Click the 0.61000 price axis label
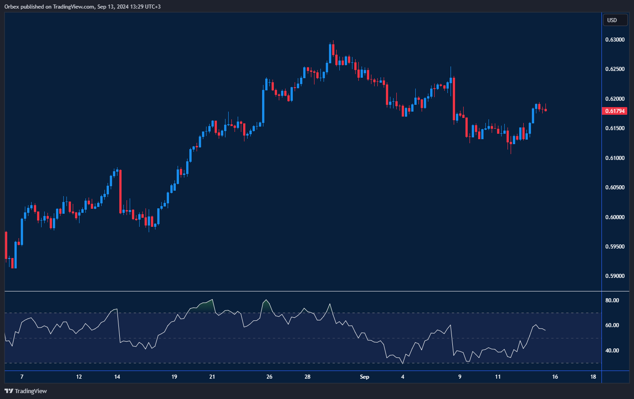The height and width of the screenshot is (399, 634). [615, 158]
